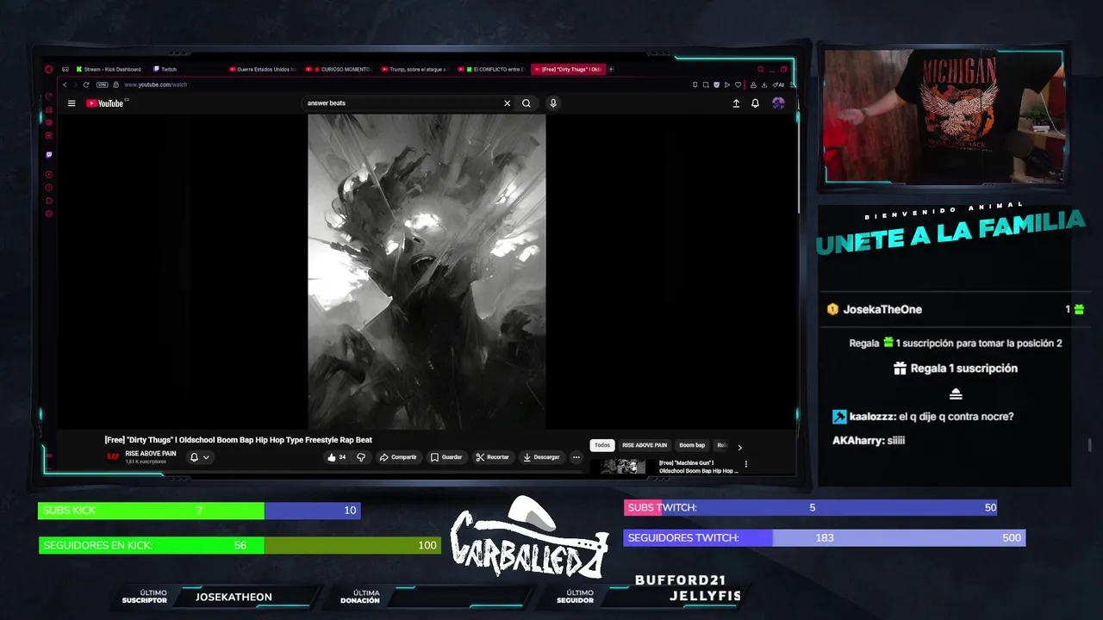1103x620 pixels.
Task: Click the Recortar clip button
Action: (x=492, y=457)
